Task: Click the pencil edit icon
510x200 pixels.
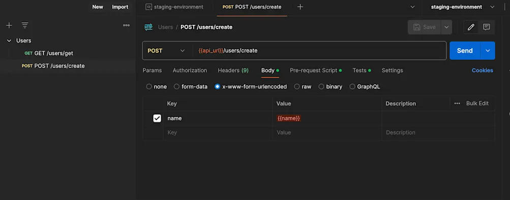Action: [471, 27]
